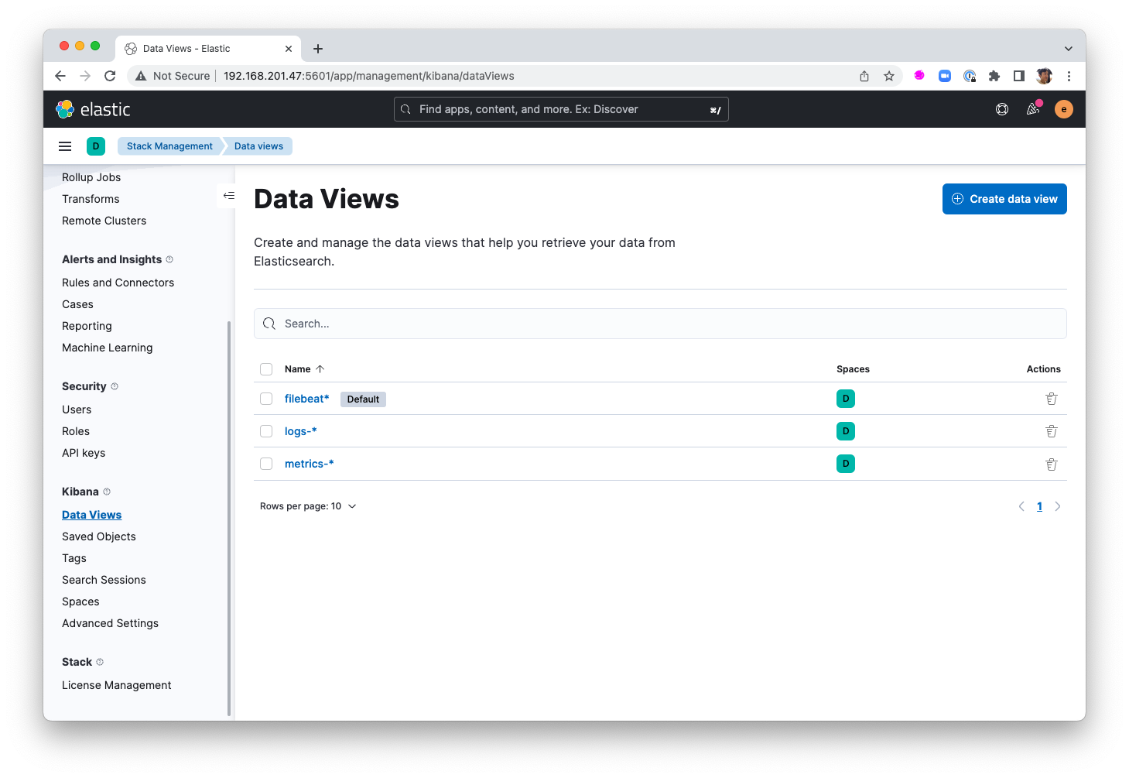This screenshot has width=1129, height=778.
Task: Open Saved Objects in the sidebar
Action: click(99, 536)
